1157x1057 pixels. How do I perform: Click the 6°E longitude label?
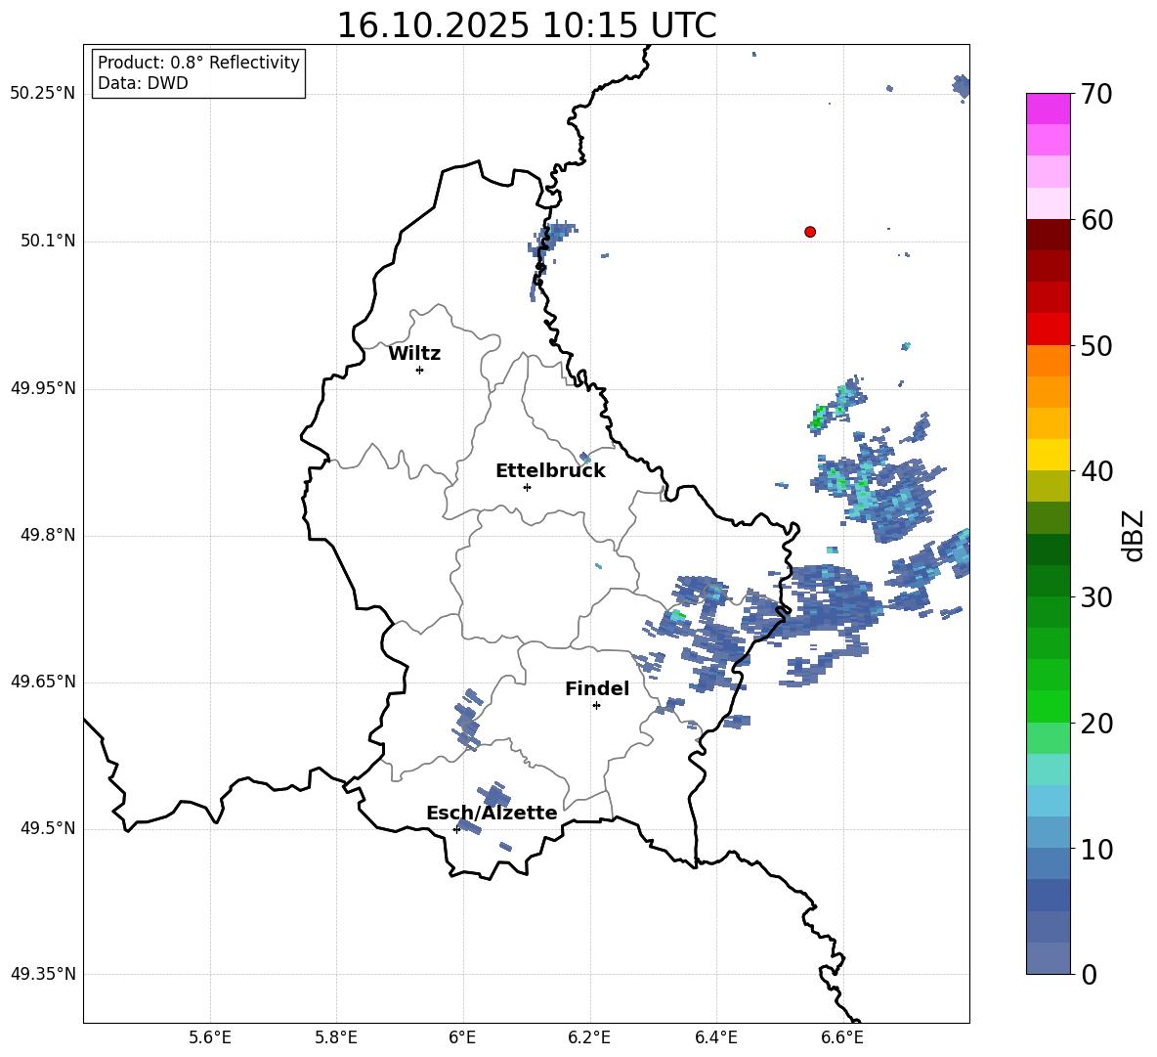462,1037
